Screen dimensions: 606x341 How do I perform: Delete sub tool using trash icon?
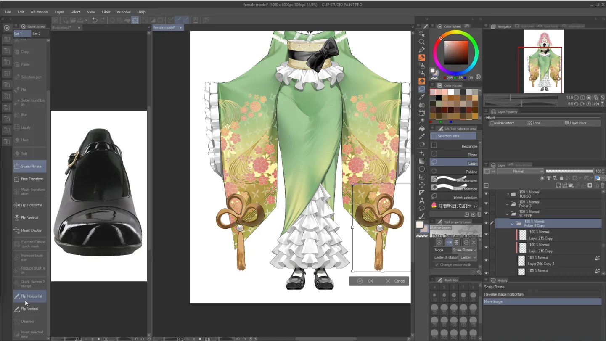(479, 214)
